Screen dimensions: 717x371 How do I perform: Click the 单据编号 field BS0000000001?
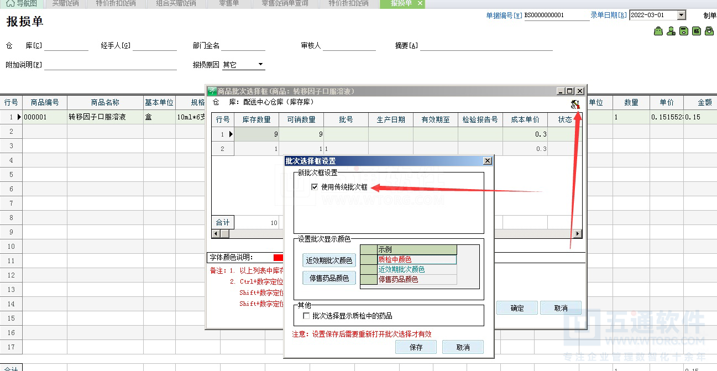pyautogui.click(x=557, y=15)
